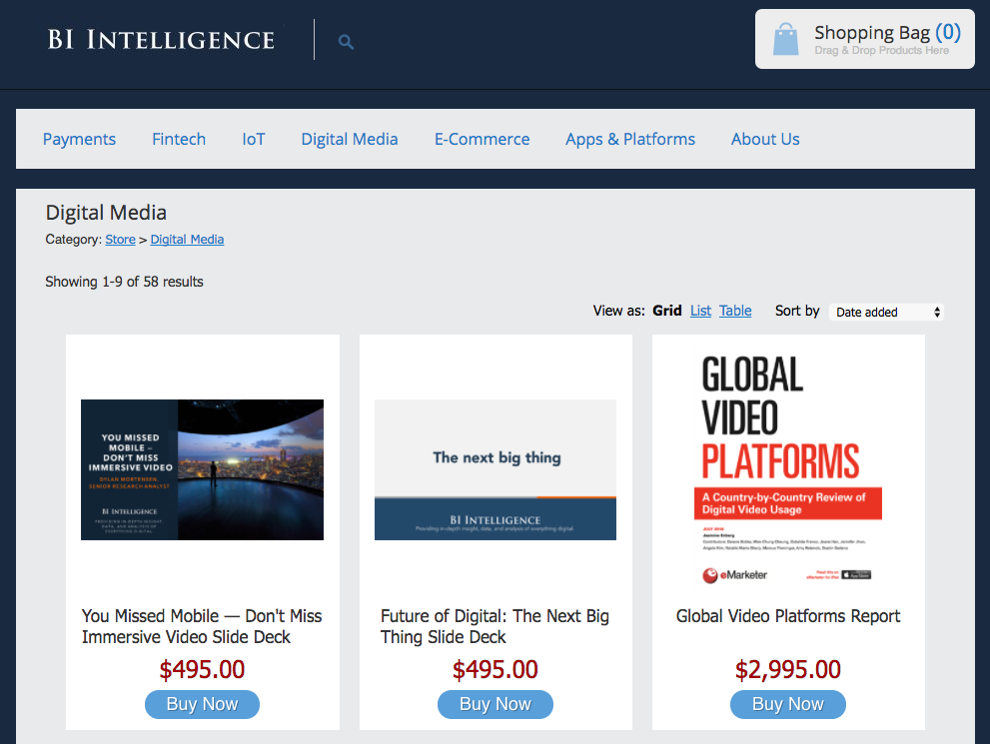
Task: Visit the About Us page
Action: point(765,139)
